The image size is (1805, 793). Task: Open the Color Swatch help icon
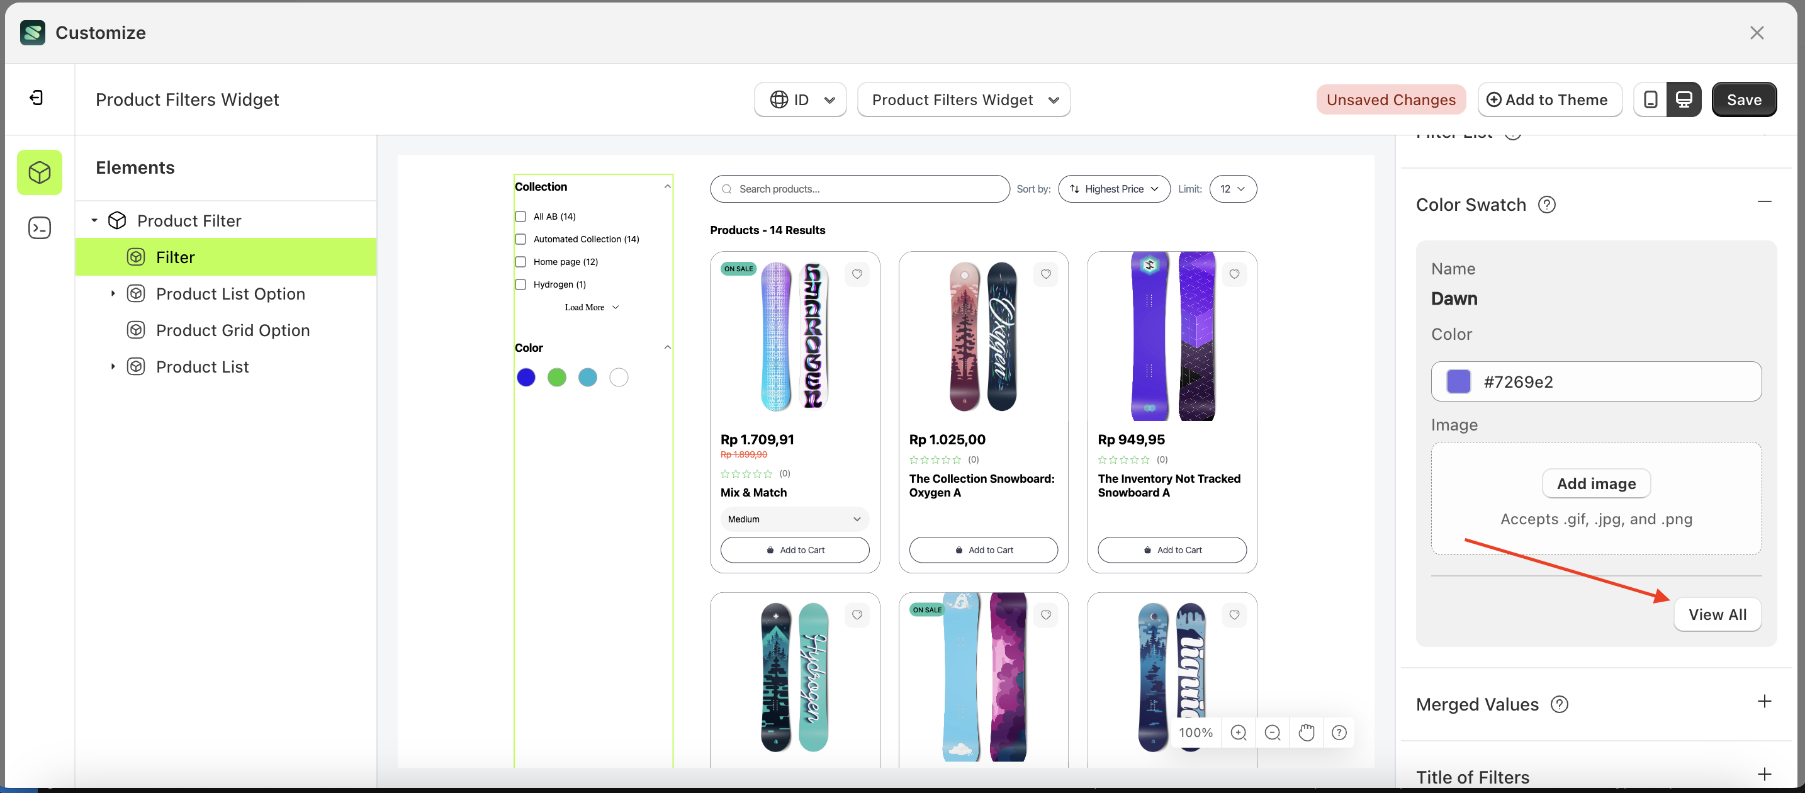(x=1547, y=205)
